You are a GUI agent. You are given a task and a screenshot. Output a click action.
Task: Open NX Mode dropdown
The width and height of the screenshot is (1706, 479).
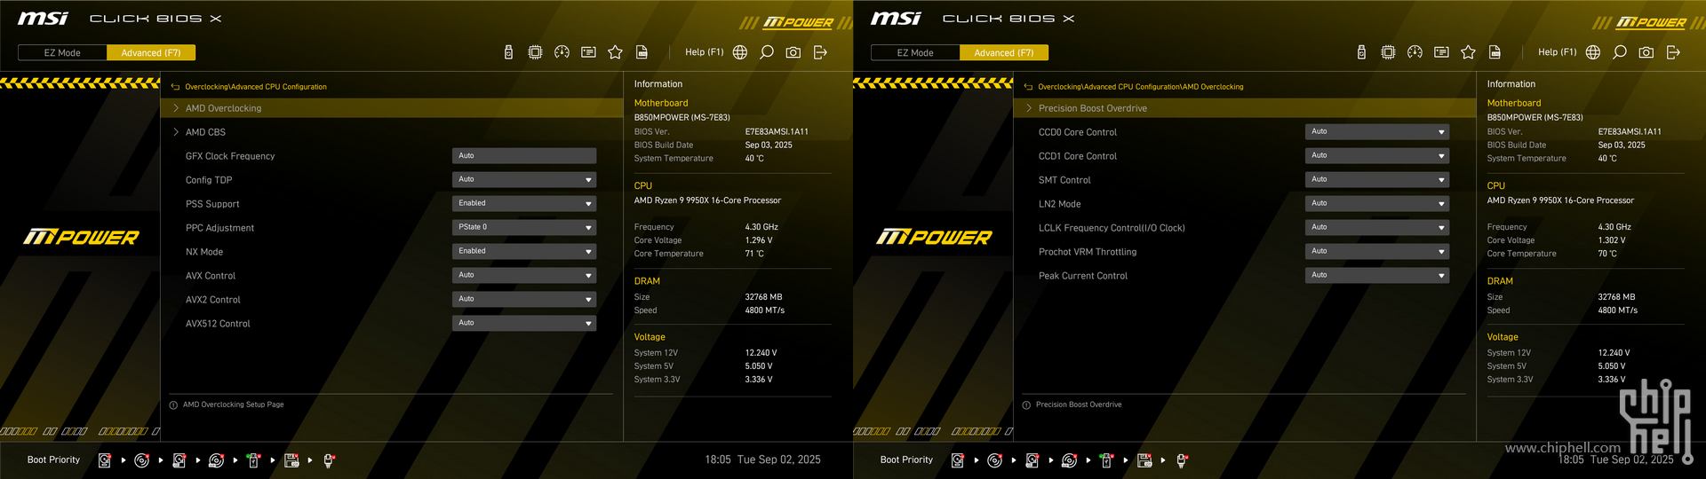pos(524,251)
